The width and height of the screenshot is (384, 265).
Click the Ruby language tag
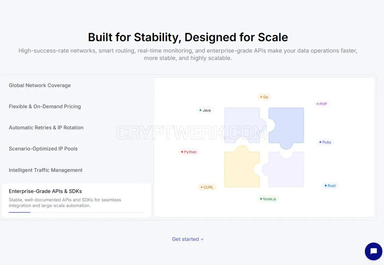point(325,142)
